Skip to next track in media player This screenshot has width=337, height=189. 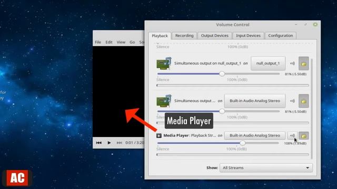click(x=120, y=143)
